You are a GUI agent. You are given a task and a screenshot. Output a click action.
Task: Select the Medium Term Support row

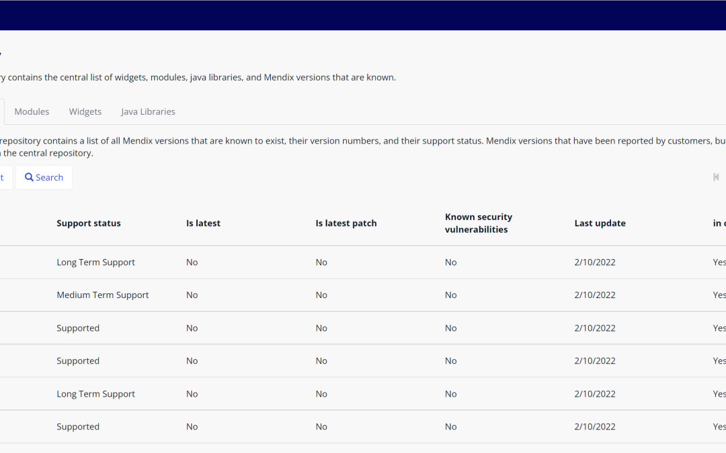(x=103, y=295)
